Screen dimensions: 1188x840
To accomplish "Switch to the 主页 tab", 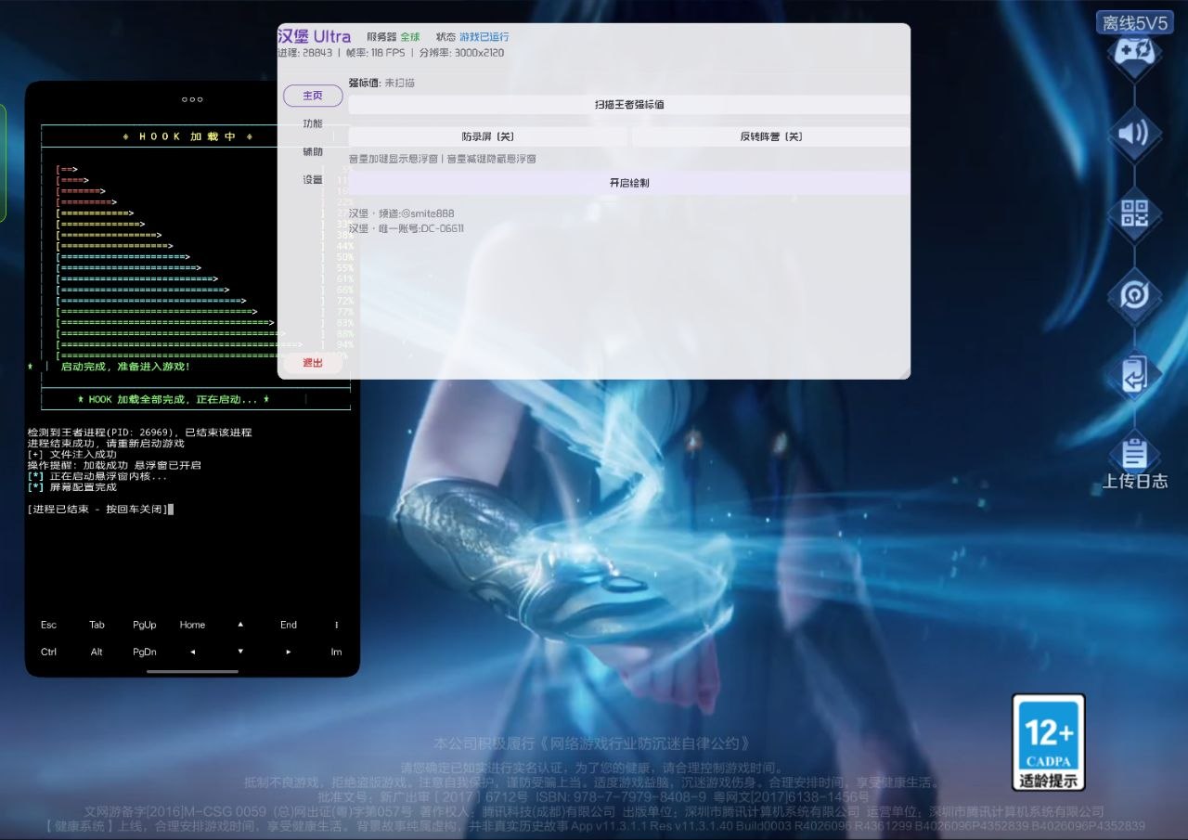I will tap(313, 96).
